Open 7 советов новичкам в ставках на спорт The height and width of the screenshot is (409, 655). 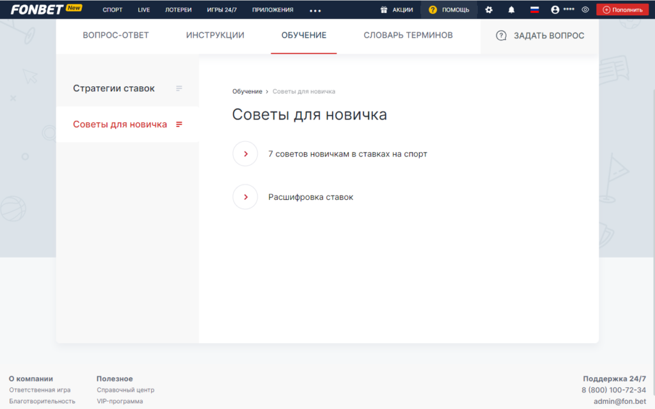click(347, 154)
